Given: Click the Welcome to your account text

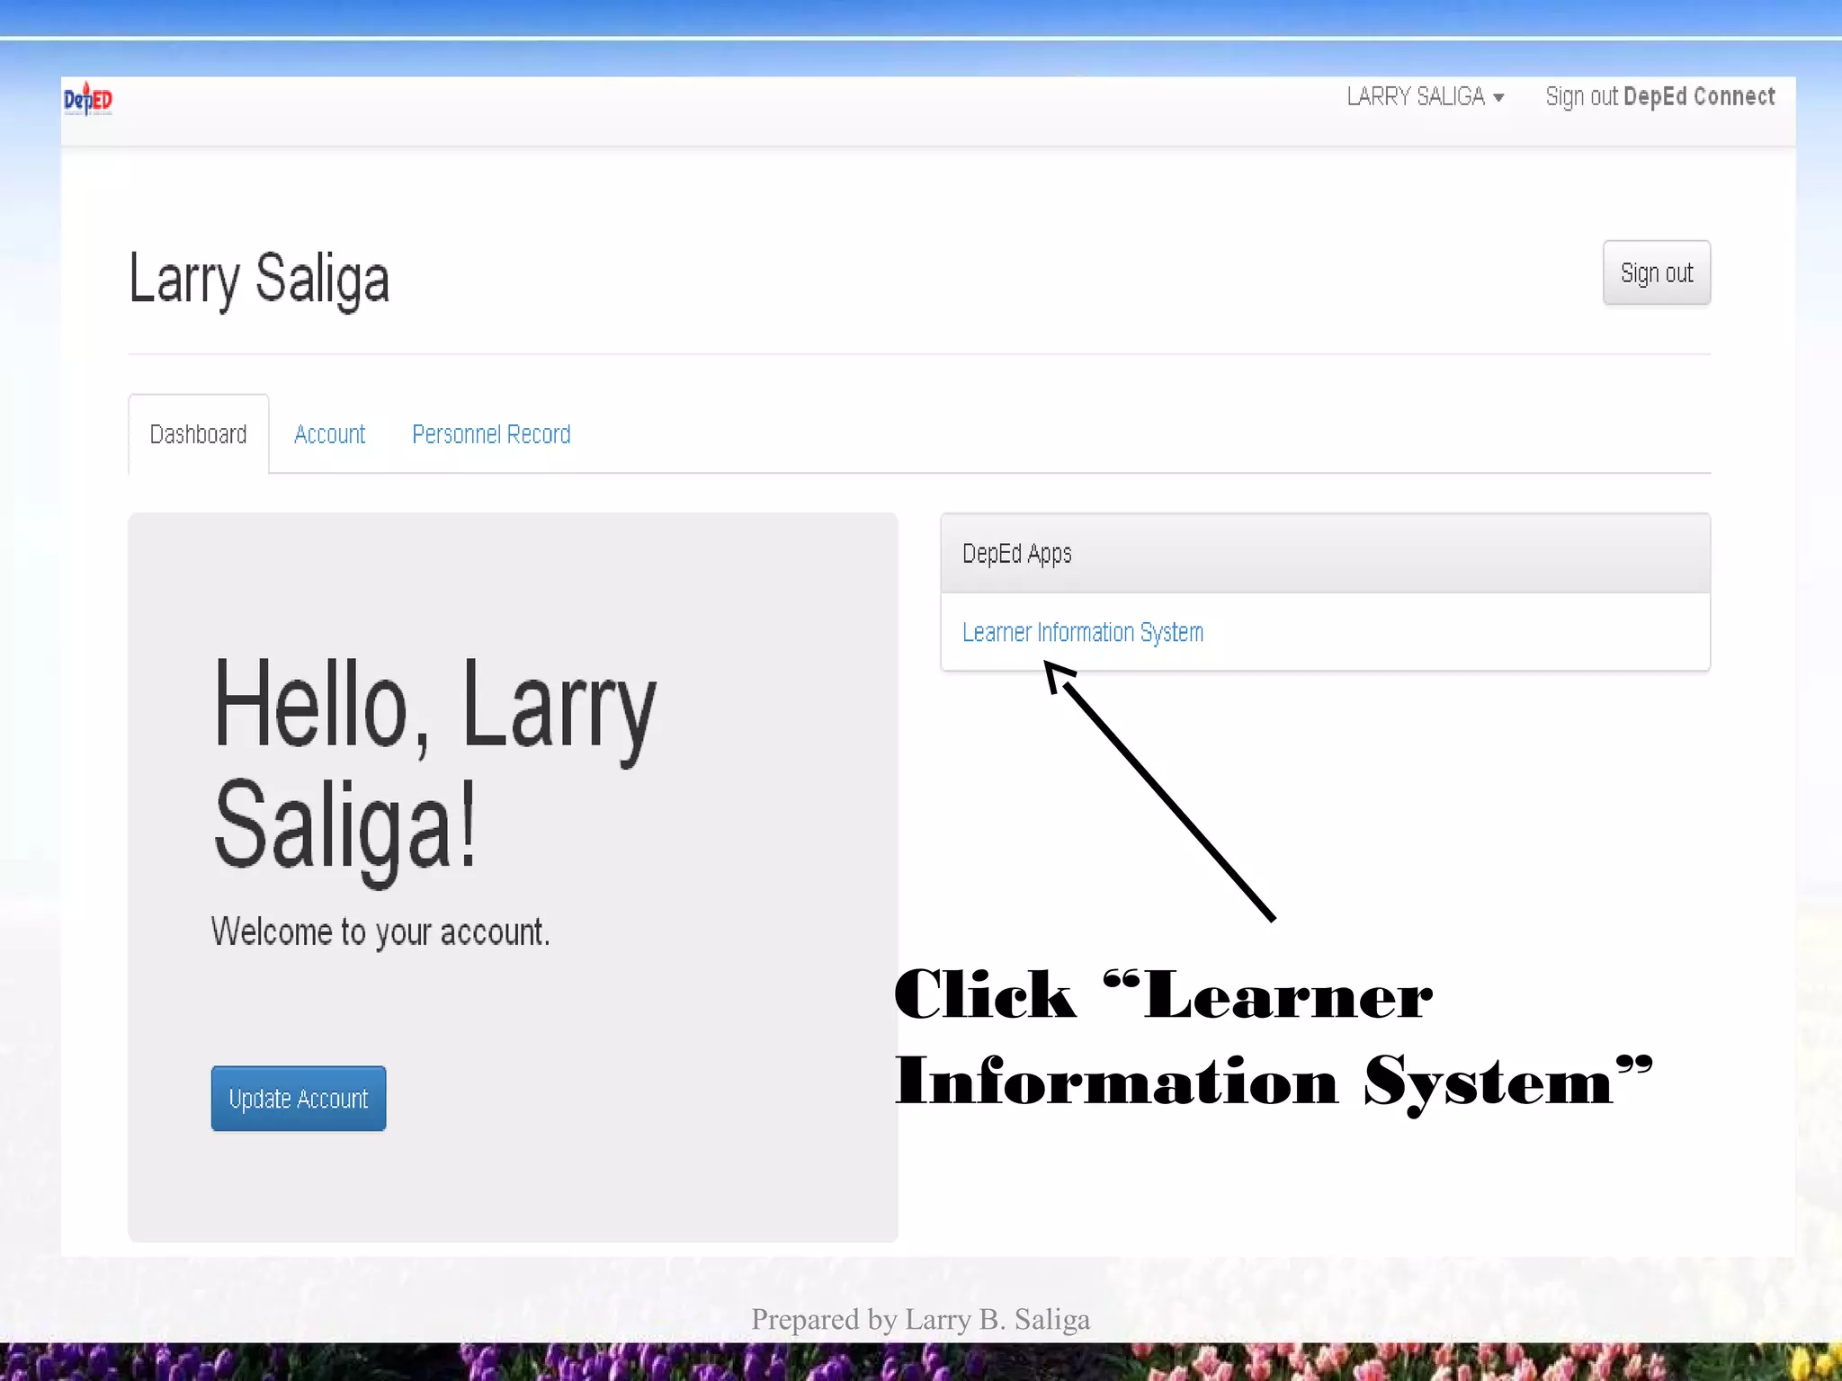Looking at the screenshot, I should click(x=380, y=931).
